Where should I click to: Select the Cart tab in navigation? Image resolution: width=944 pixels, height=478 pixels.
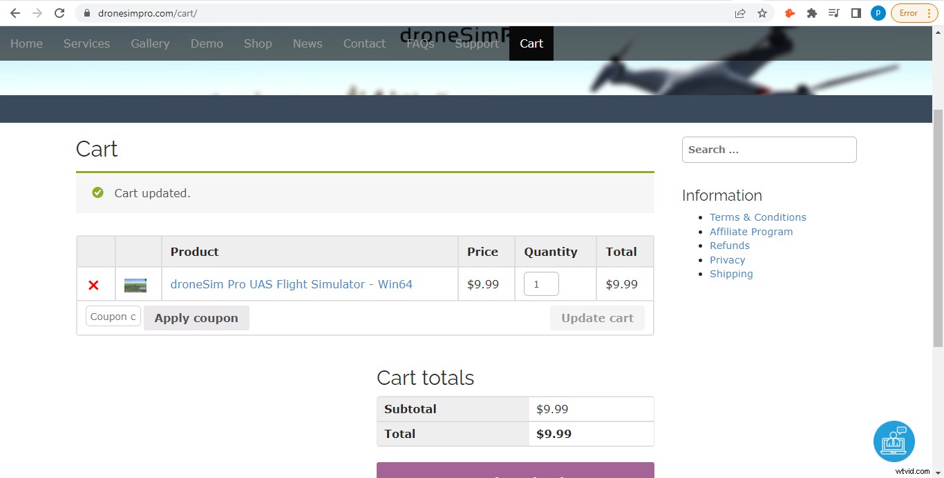point(531,43)
